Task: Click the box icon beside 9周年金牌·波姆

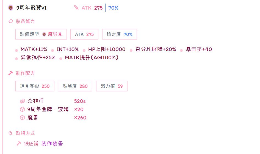Action: (x=22, y=110)
